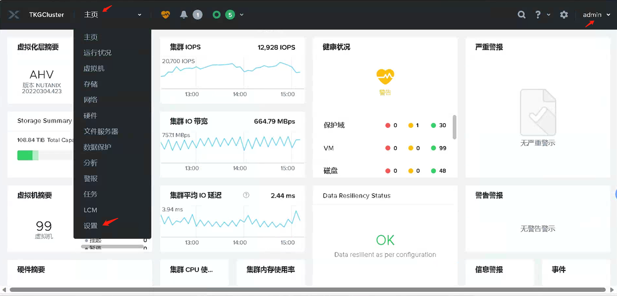Click the 警告警报 widget title

click(x=489, y=195)
